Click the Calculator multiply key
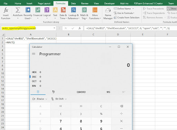 pyautogui.click(x=121, y=121)
